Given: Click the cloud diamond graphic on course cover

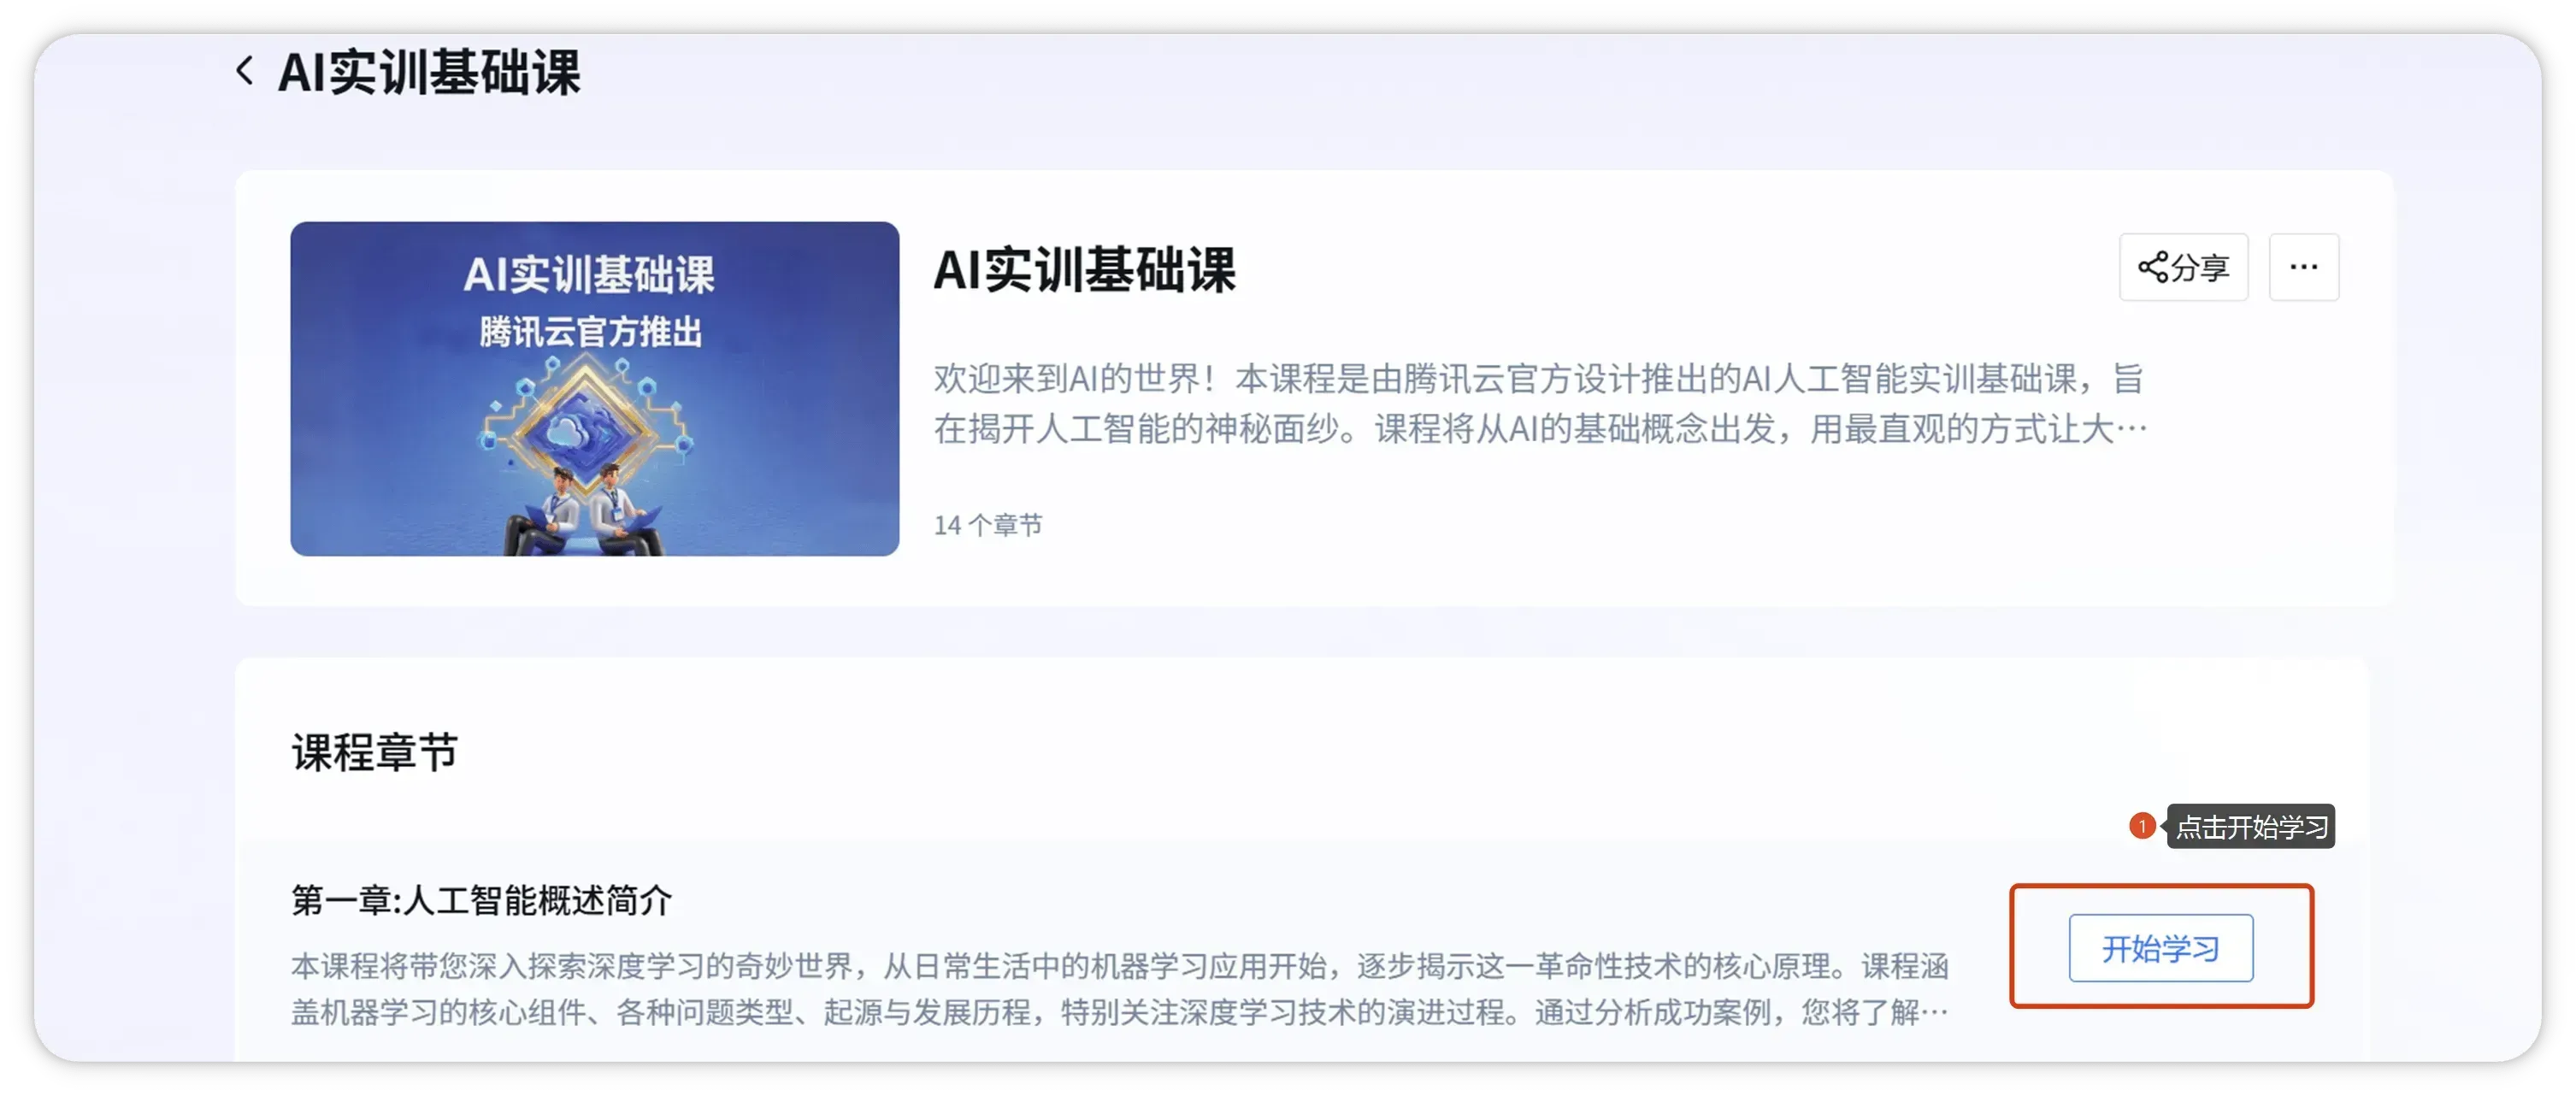Looking at the screenshot, I should 583,430.
